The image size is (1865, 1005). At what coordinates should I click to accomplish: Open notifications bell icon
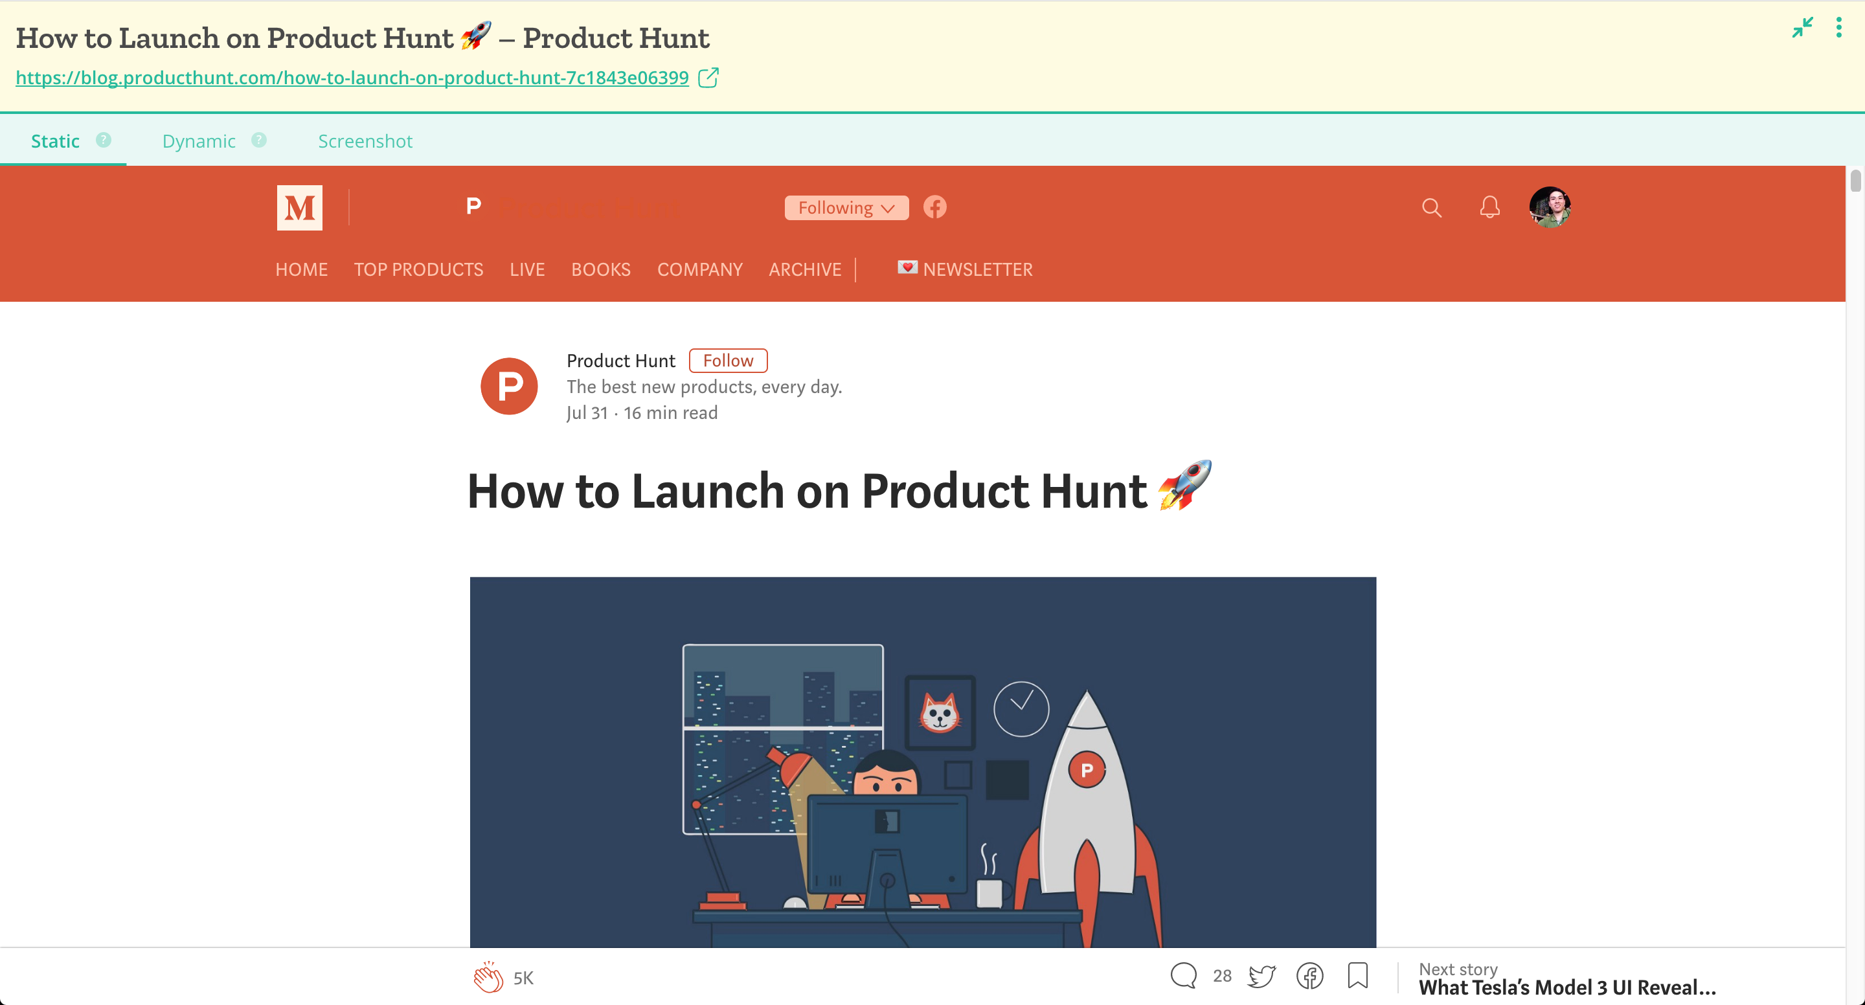[1489, 208]
